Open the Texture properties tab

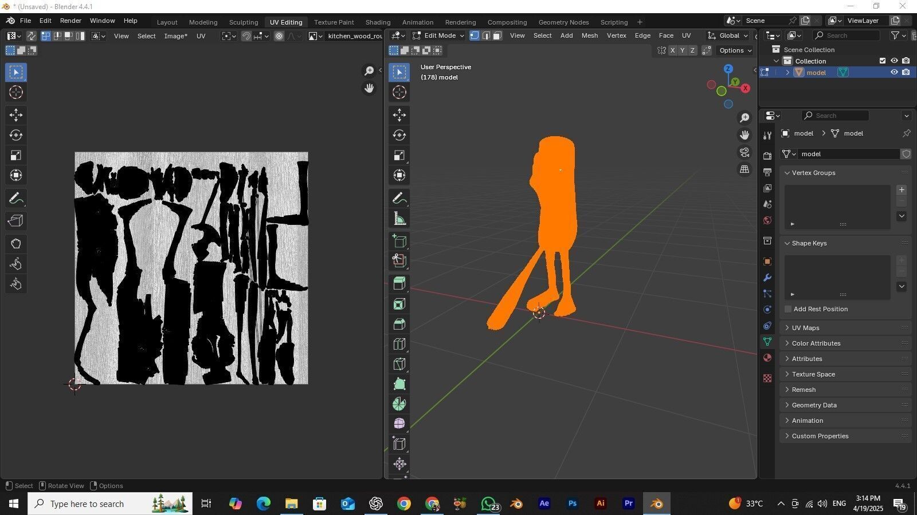(767, 378)
